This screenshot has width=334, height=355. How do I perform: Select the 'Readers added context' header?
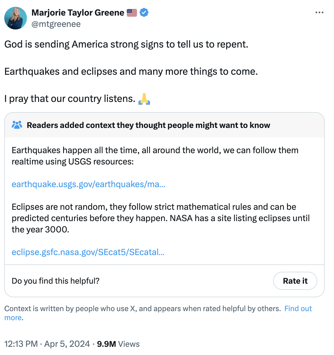148,125
